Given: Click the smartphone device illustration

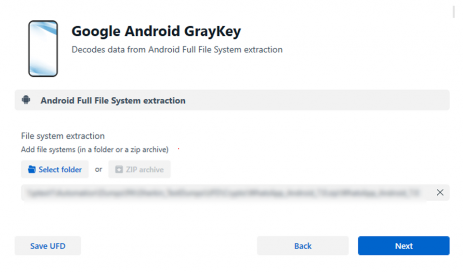Looking at the screenshot, I should click(43, 49).
